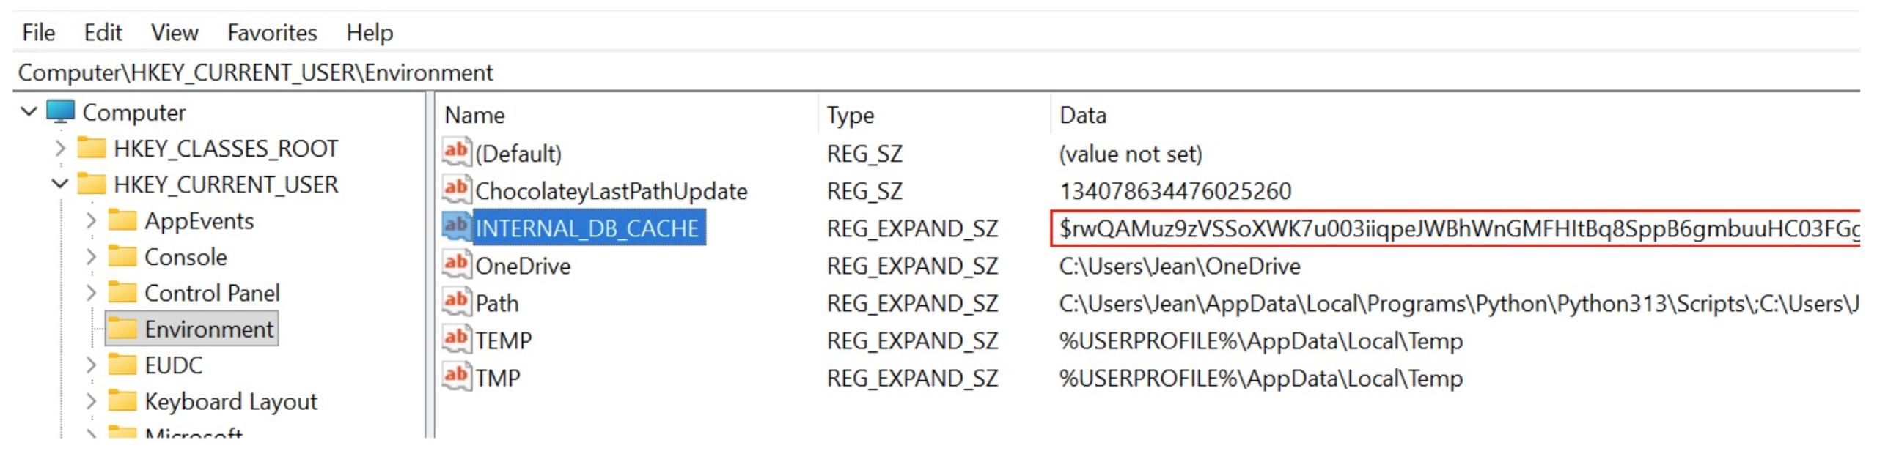This screenshot has width=1877, height=451.
Task: Open the Edit menu
Action: click(103, 32)
